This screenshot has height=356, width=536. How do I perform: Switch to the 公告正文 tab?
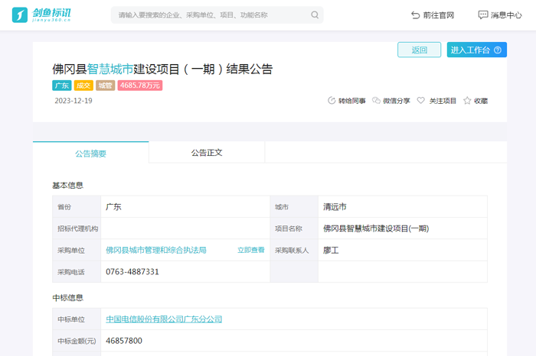point(207,153)
